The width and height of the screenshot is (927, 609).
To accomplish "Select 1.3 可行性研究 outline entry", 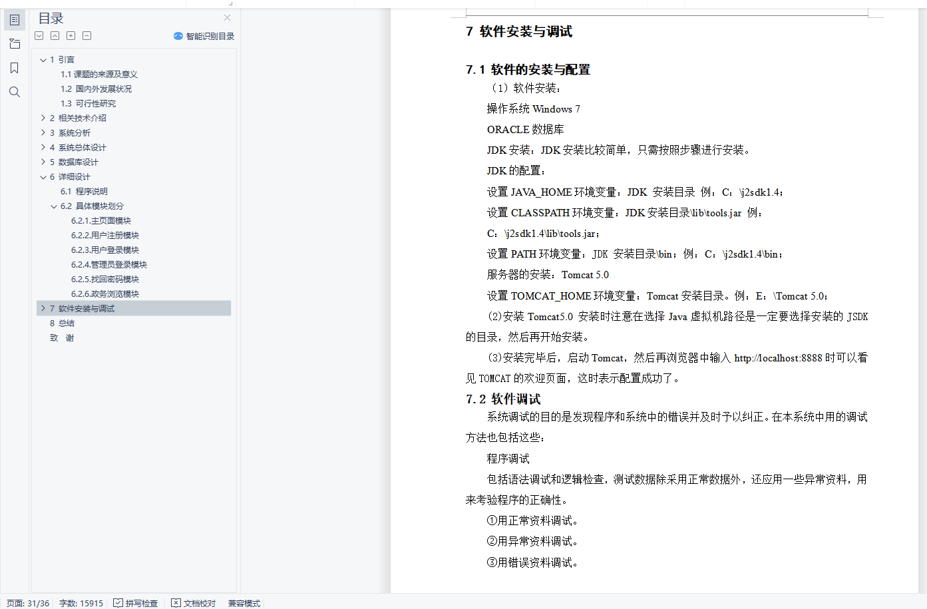I will coord(89,104).
